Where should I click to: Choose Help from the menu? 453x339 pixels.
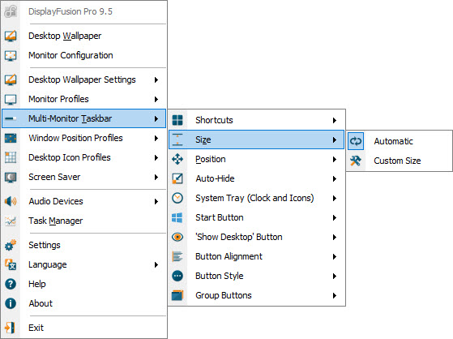tap(84, 284)
